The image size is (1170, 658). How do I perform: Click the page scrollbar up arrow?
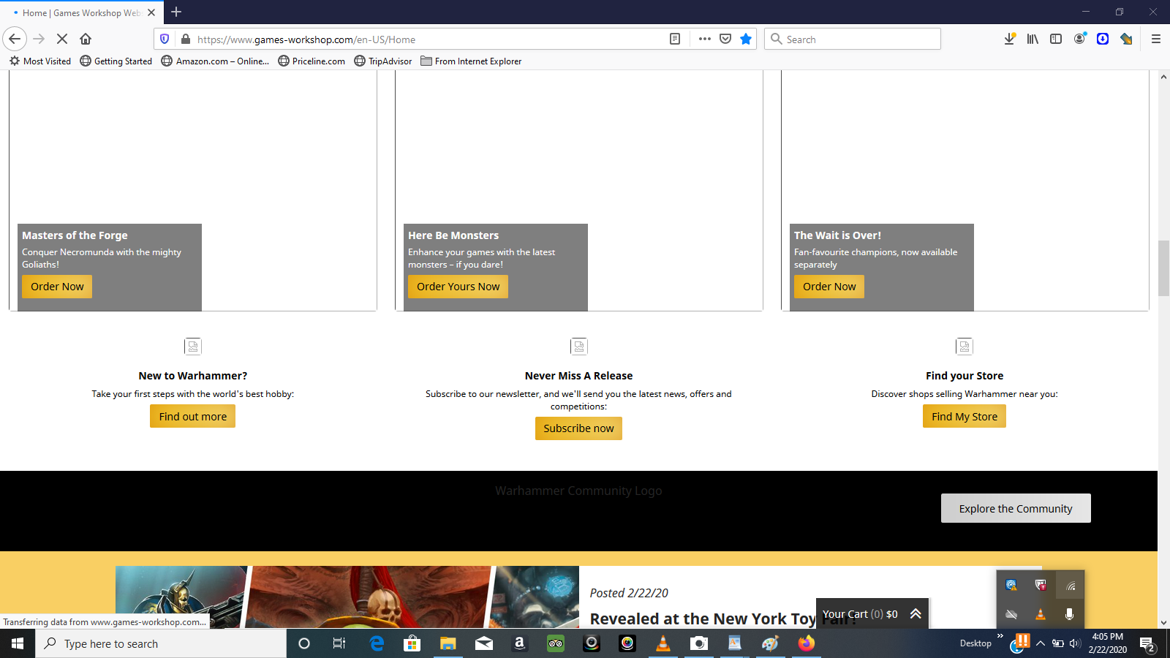pyautogui.click(x=1163, y=77)
